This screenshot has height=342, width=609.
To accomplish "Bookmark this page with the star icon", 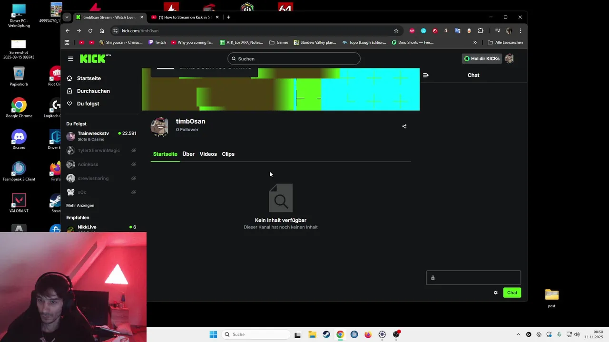I will pos(396,31).
